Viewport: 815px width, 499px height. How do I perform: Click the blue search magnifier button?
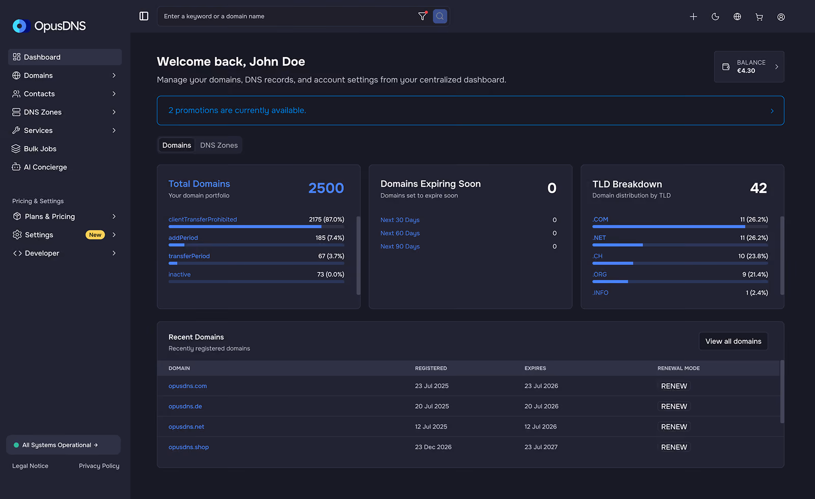coord(440,16)
